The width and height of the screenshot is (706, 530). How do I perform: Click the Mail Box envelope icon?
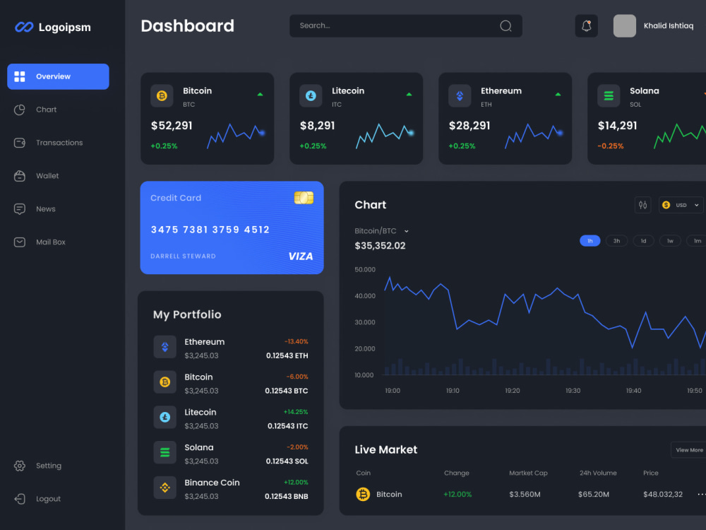(x=19, y=242)
